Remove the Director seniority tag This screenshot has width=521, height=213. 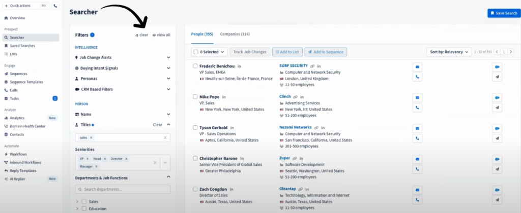[127, 159]
